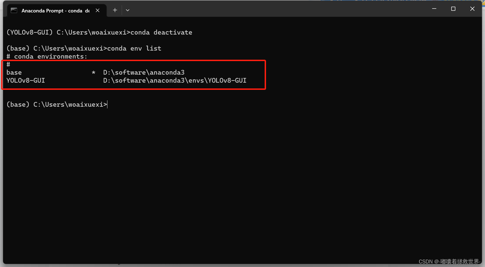Click the 'conda env list' command text

(x=134, y=48)
